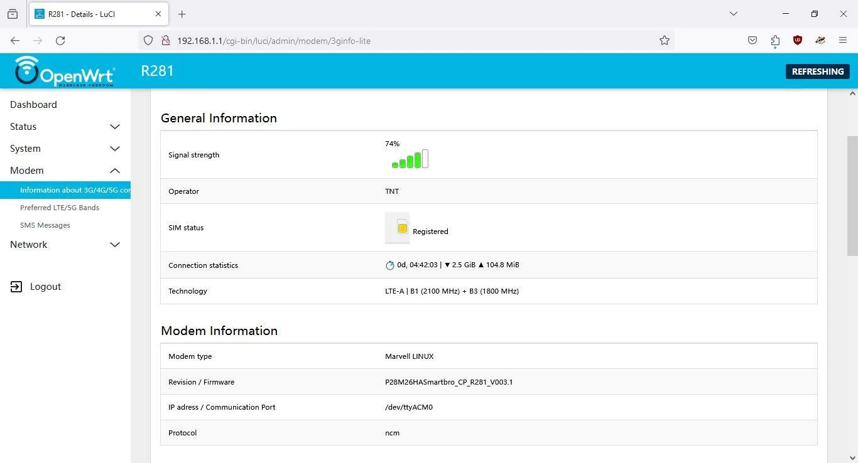Click the Logout icon
The height and width of the screenshot is (463, 858).
[16, 287]
